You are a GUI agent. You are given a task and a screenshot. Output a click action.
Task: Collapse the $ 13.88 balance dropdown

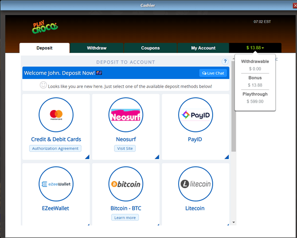255,48
